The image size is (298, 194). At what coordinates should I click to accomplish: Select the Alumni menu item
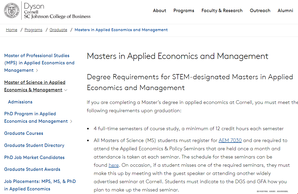pos(285,11)
